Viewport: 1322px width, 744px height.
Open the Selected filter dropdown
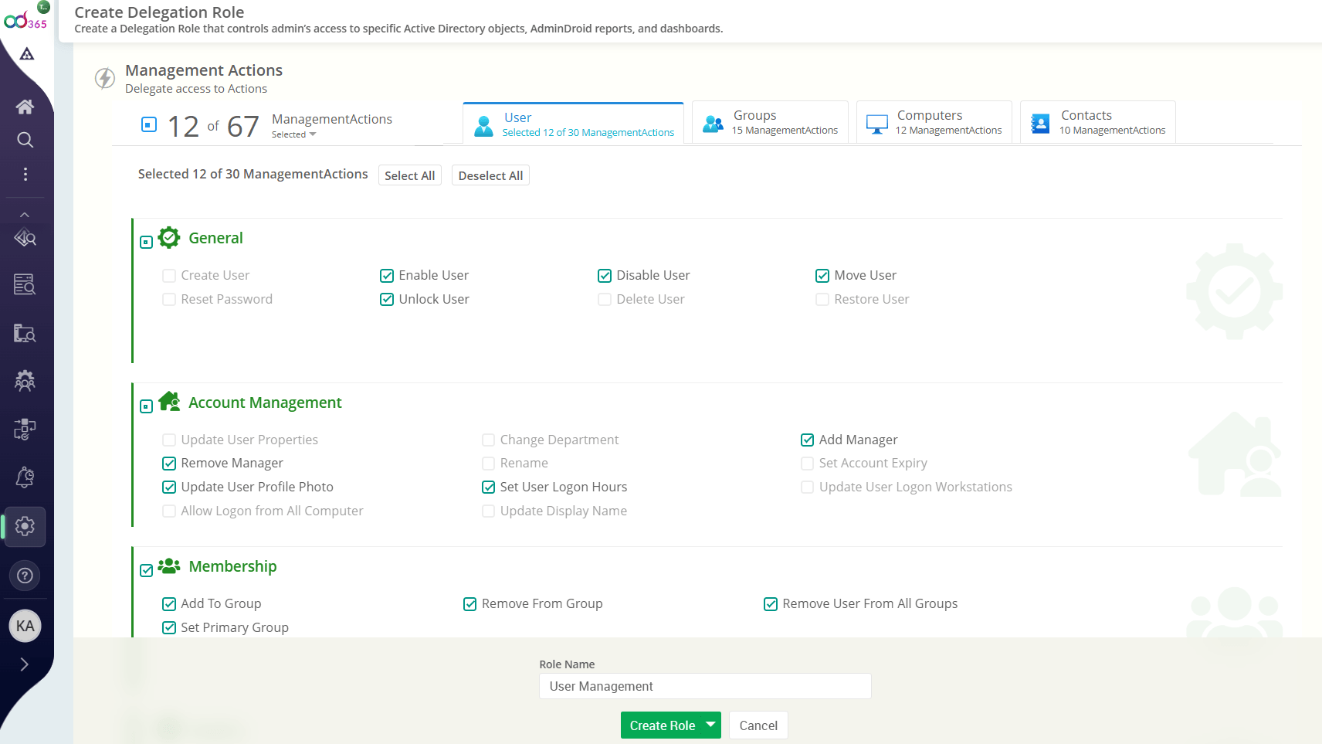click(293, 134)
